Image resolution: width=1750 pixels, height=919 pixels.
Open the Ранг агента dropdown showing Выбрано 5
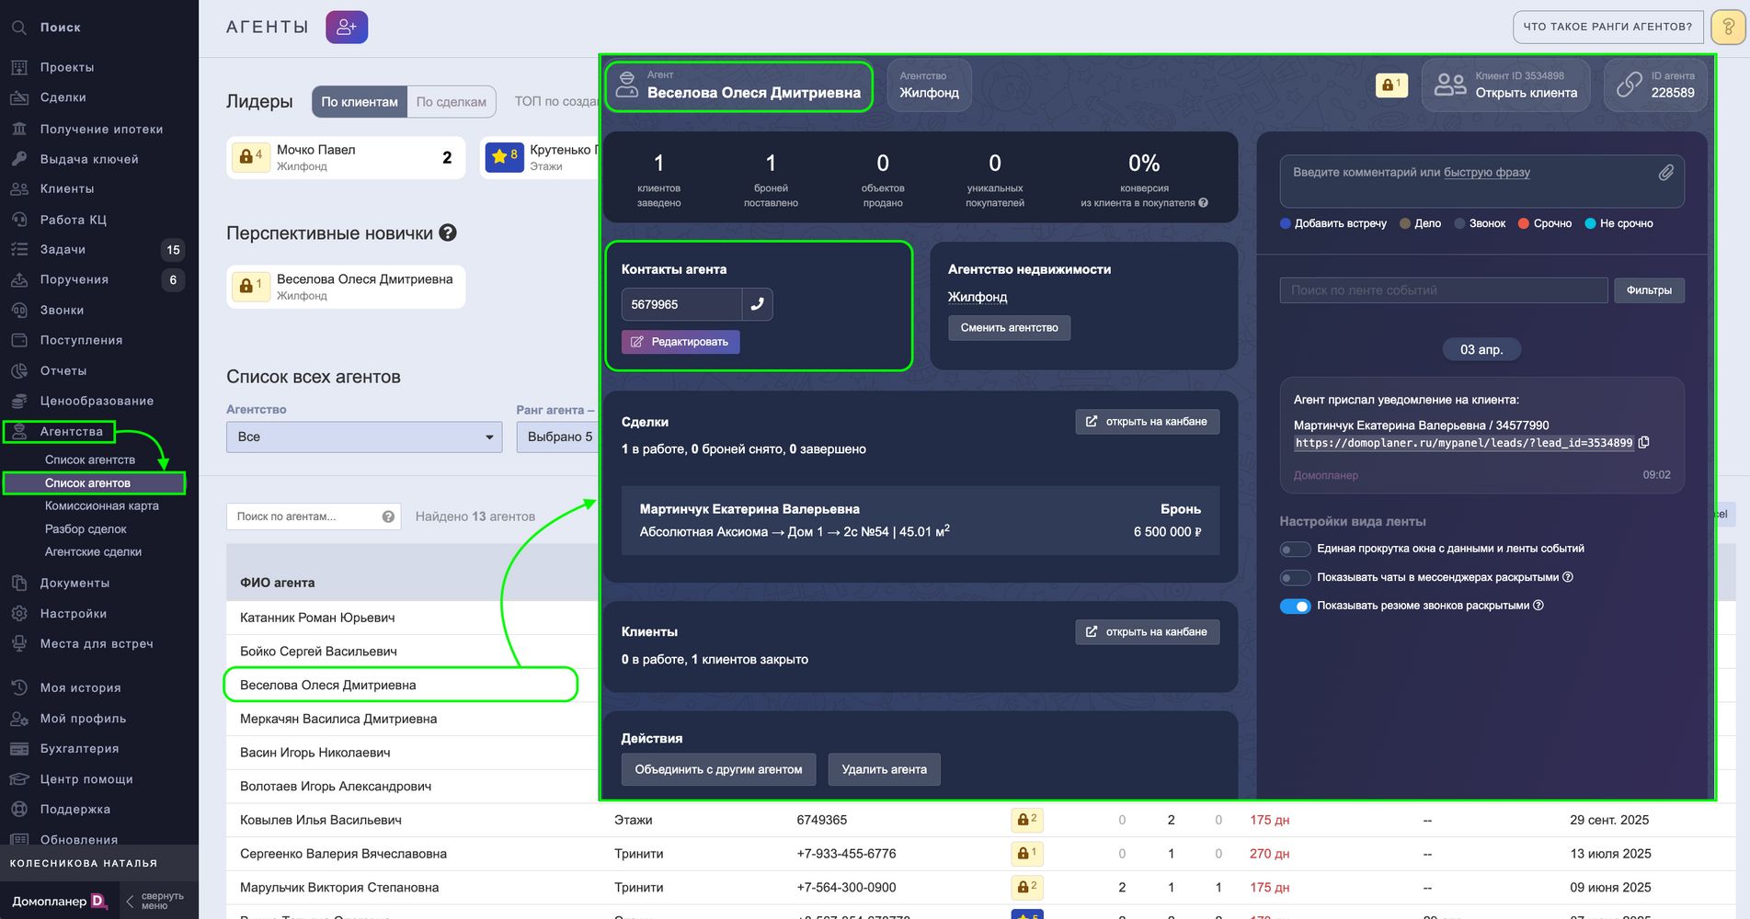pos(557,437)
